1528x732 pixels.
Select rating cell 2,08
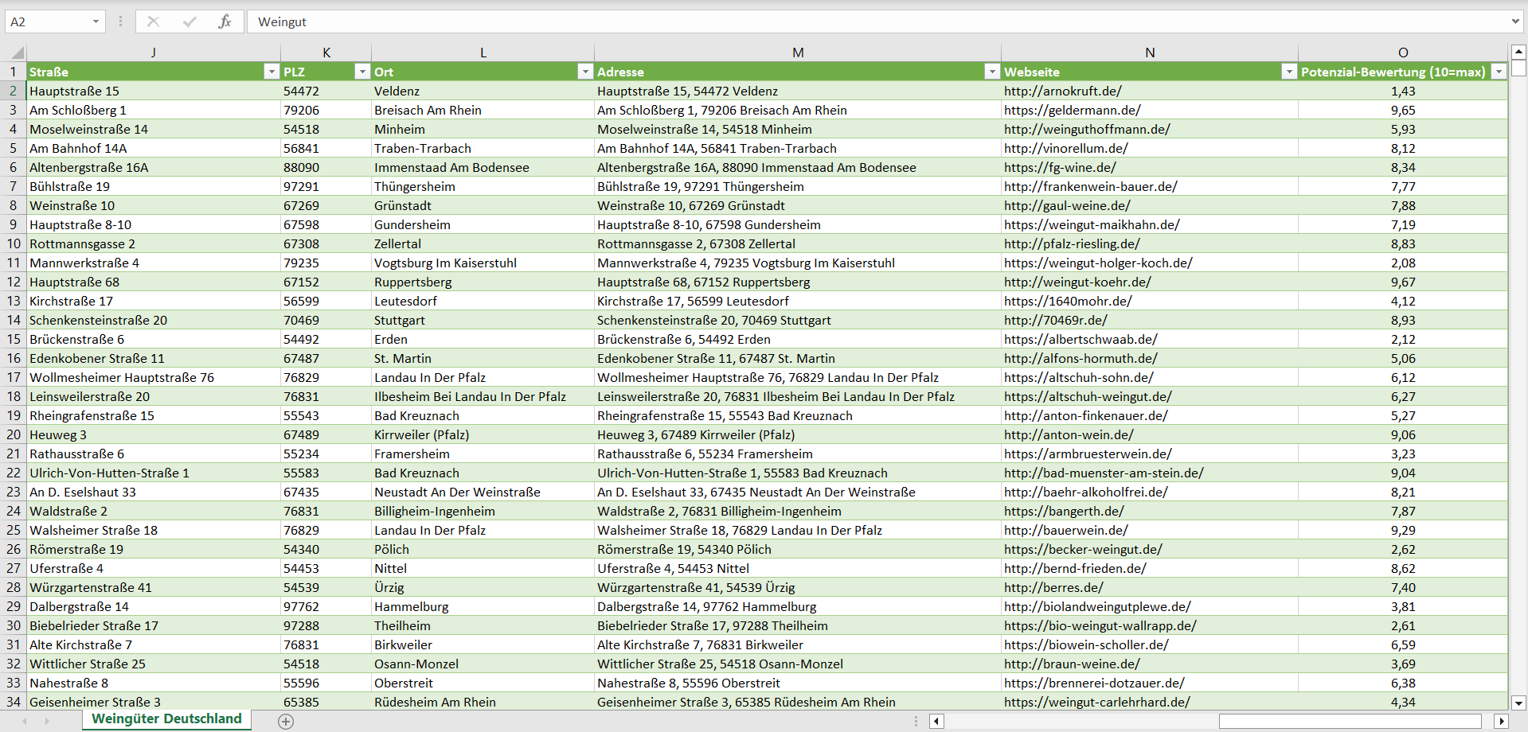point(1403,263)
